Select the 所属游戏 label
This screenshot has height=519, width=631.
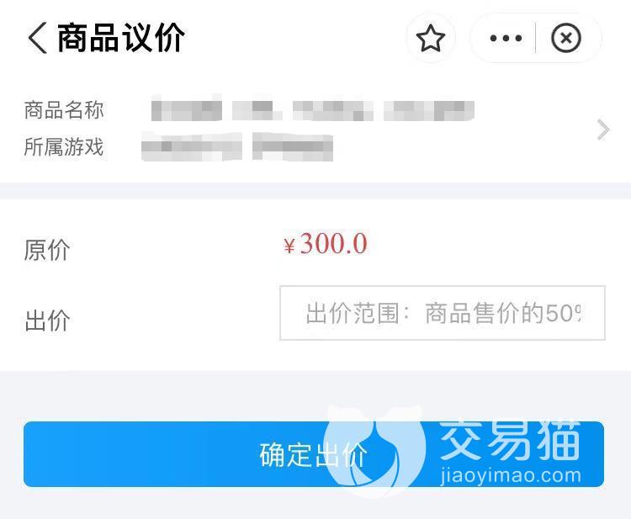click(64, 146)
